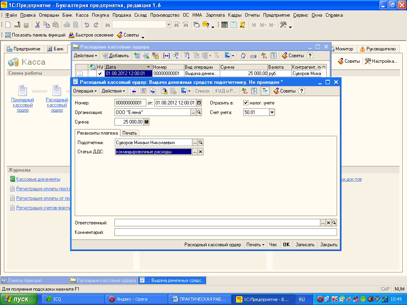Click the printer icon in orders list toolbar
This screenshot has height=305, width=407.
pyautogui.click(x=253, y=56)
